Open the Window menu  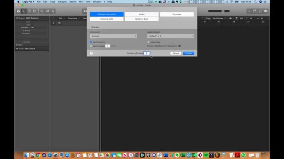[x=97, y=2]
